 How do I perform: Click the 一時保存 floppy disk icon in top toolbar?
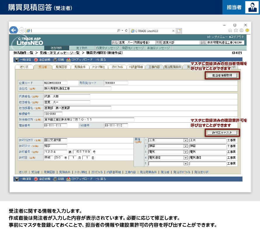pyautogui.click(x=17, y=60)
